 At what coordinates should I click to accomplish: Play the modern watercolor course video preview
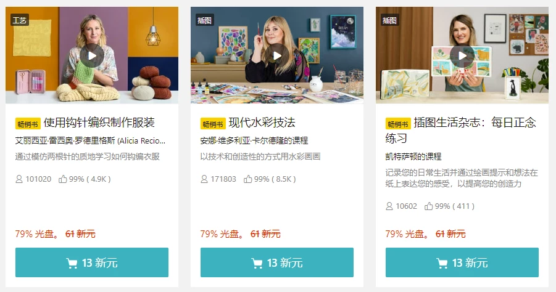277,55
